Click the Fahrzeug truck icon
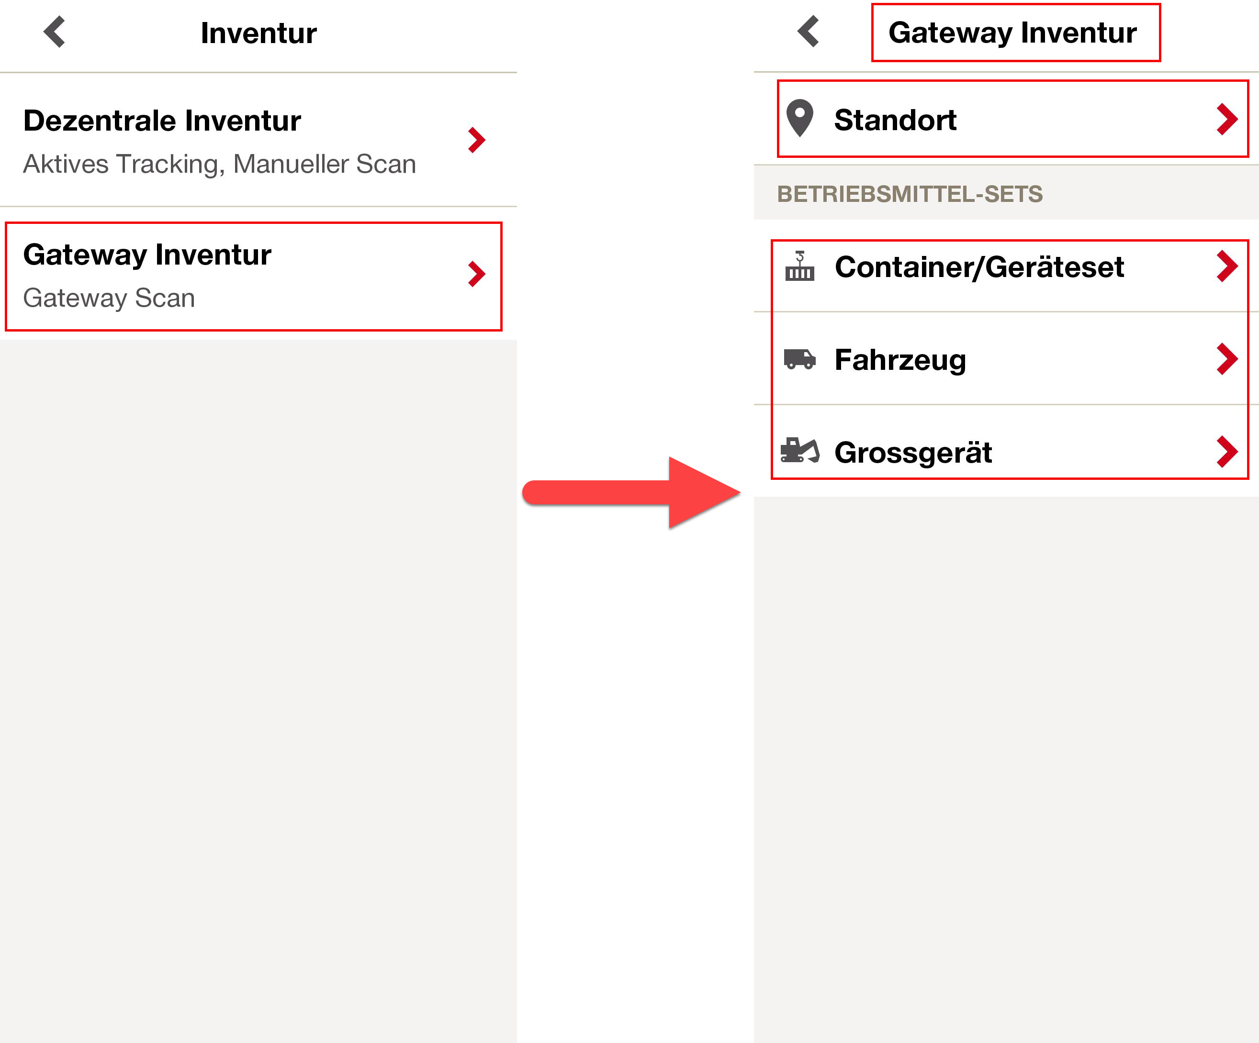The image size is (1259, 1043). tap(800, 359)
